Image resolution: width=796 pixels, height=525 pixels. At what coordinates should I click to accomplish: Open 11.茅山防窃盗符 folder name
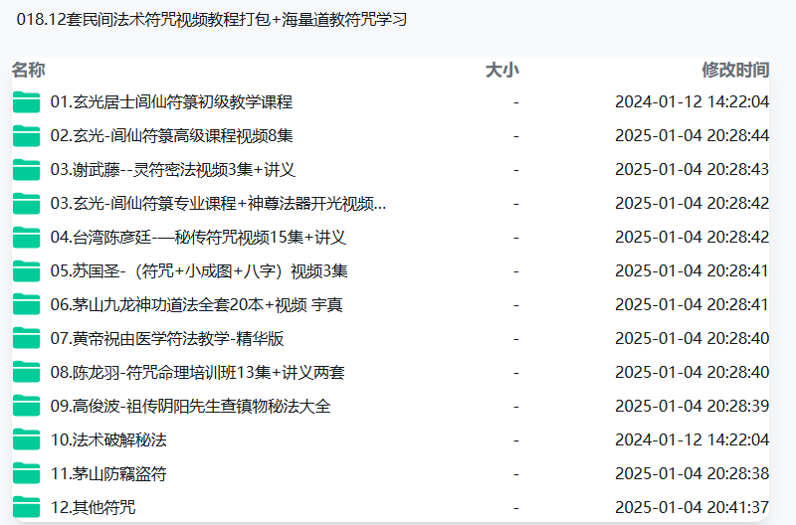107,474
